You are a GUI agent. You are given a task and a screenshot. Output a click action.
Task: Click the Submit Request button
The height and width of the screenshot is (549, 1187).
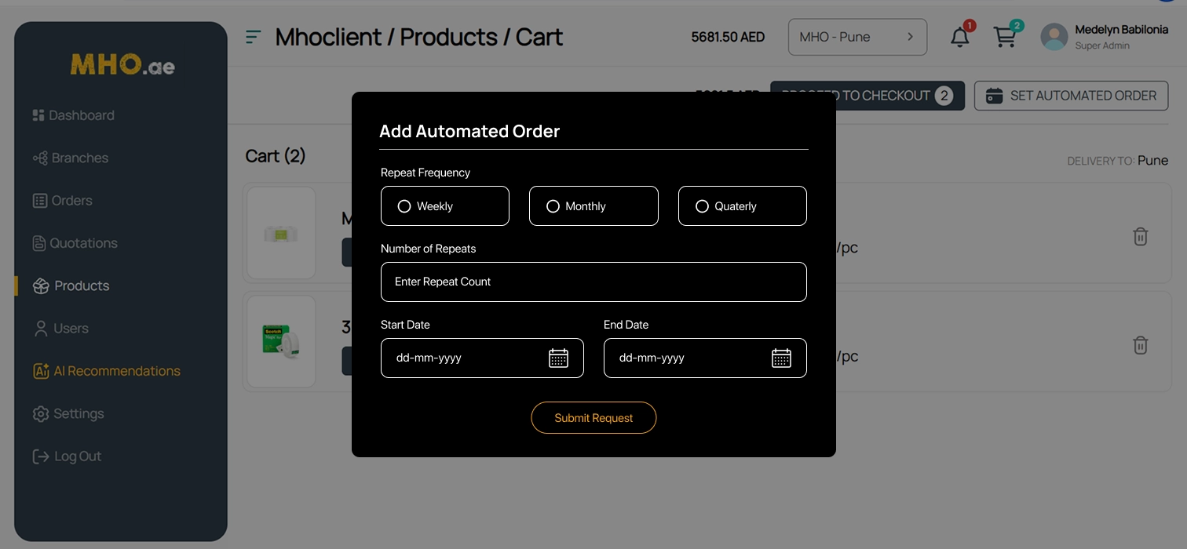click(x=593, y=417)
